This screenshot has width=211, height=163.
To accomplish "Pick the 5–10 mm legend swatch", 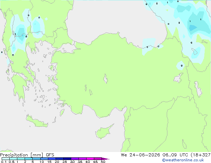I will point(36,159).
